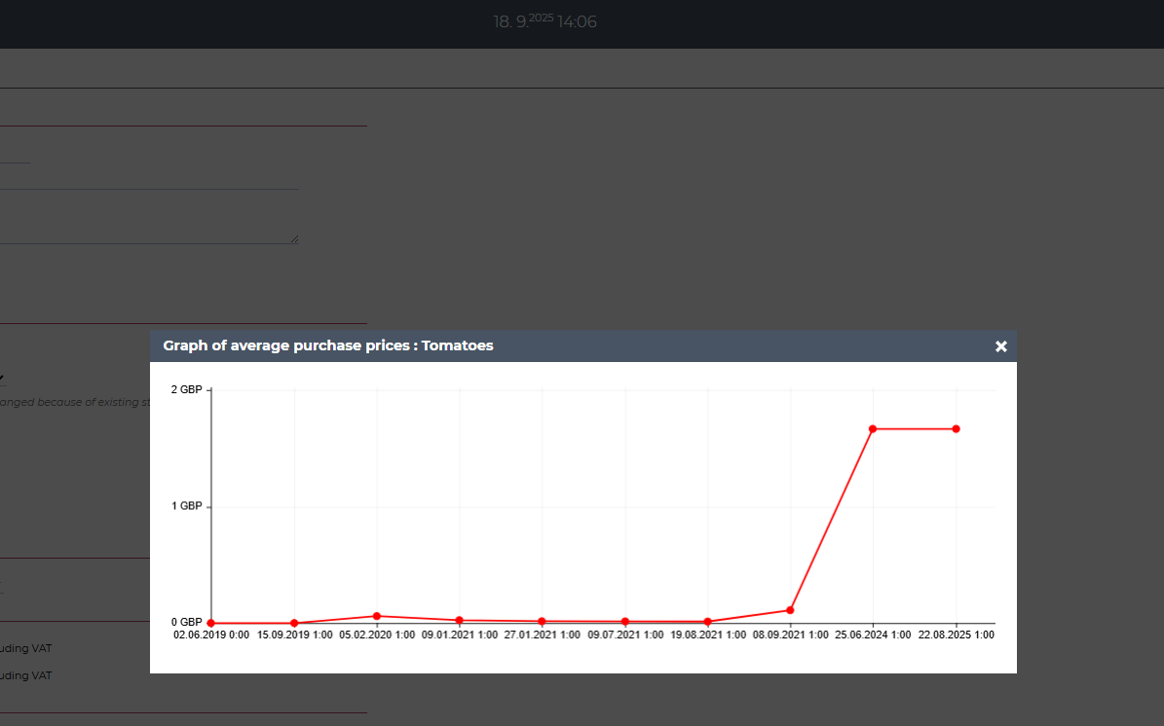Click the 02.06.2019 data point on graph
Viewport: 1164px width, 726px height.
tap(211, 623)
